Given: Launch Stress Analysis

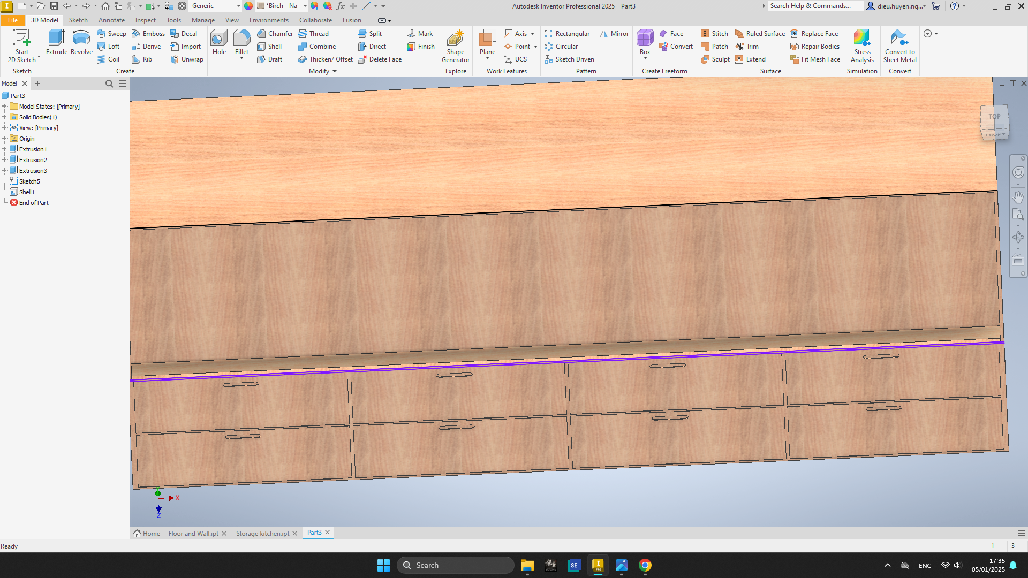Looking at the screenshot, I should click(x=862, y=46).
